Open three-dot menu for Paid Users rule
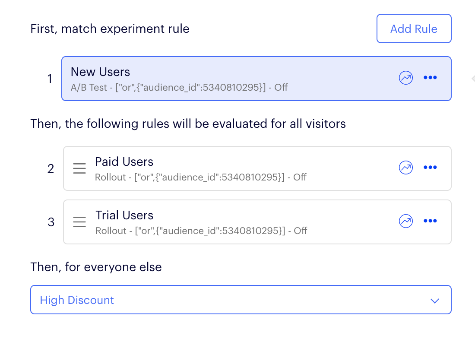This screenshot has height=348, width=475. 430,167
